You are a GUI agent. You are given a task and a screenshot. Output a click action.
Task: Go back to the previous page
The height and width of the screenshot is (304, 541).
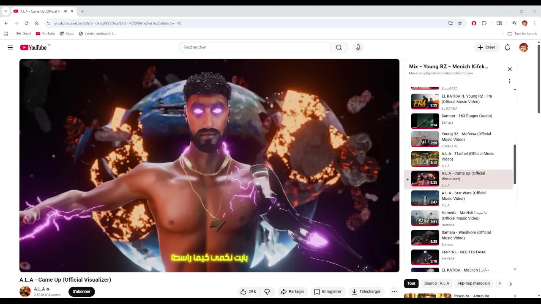click(x=6, y=23)
